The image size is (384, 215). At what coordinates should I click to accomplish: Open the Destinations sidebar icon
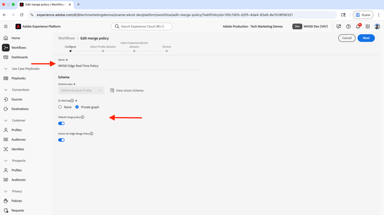pos(6,109)
